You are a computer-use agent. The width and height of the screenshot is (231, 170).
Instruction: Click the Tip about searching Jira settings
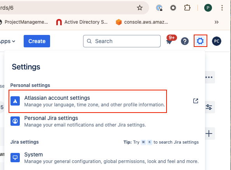click(x=161, y=142)
